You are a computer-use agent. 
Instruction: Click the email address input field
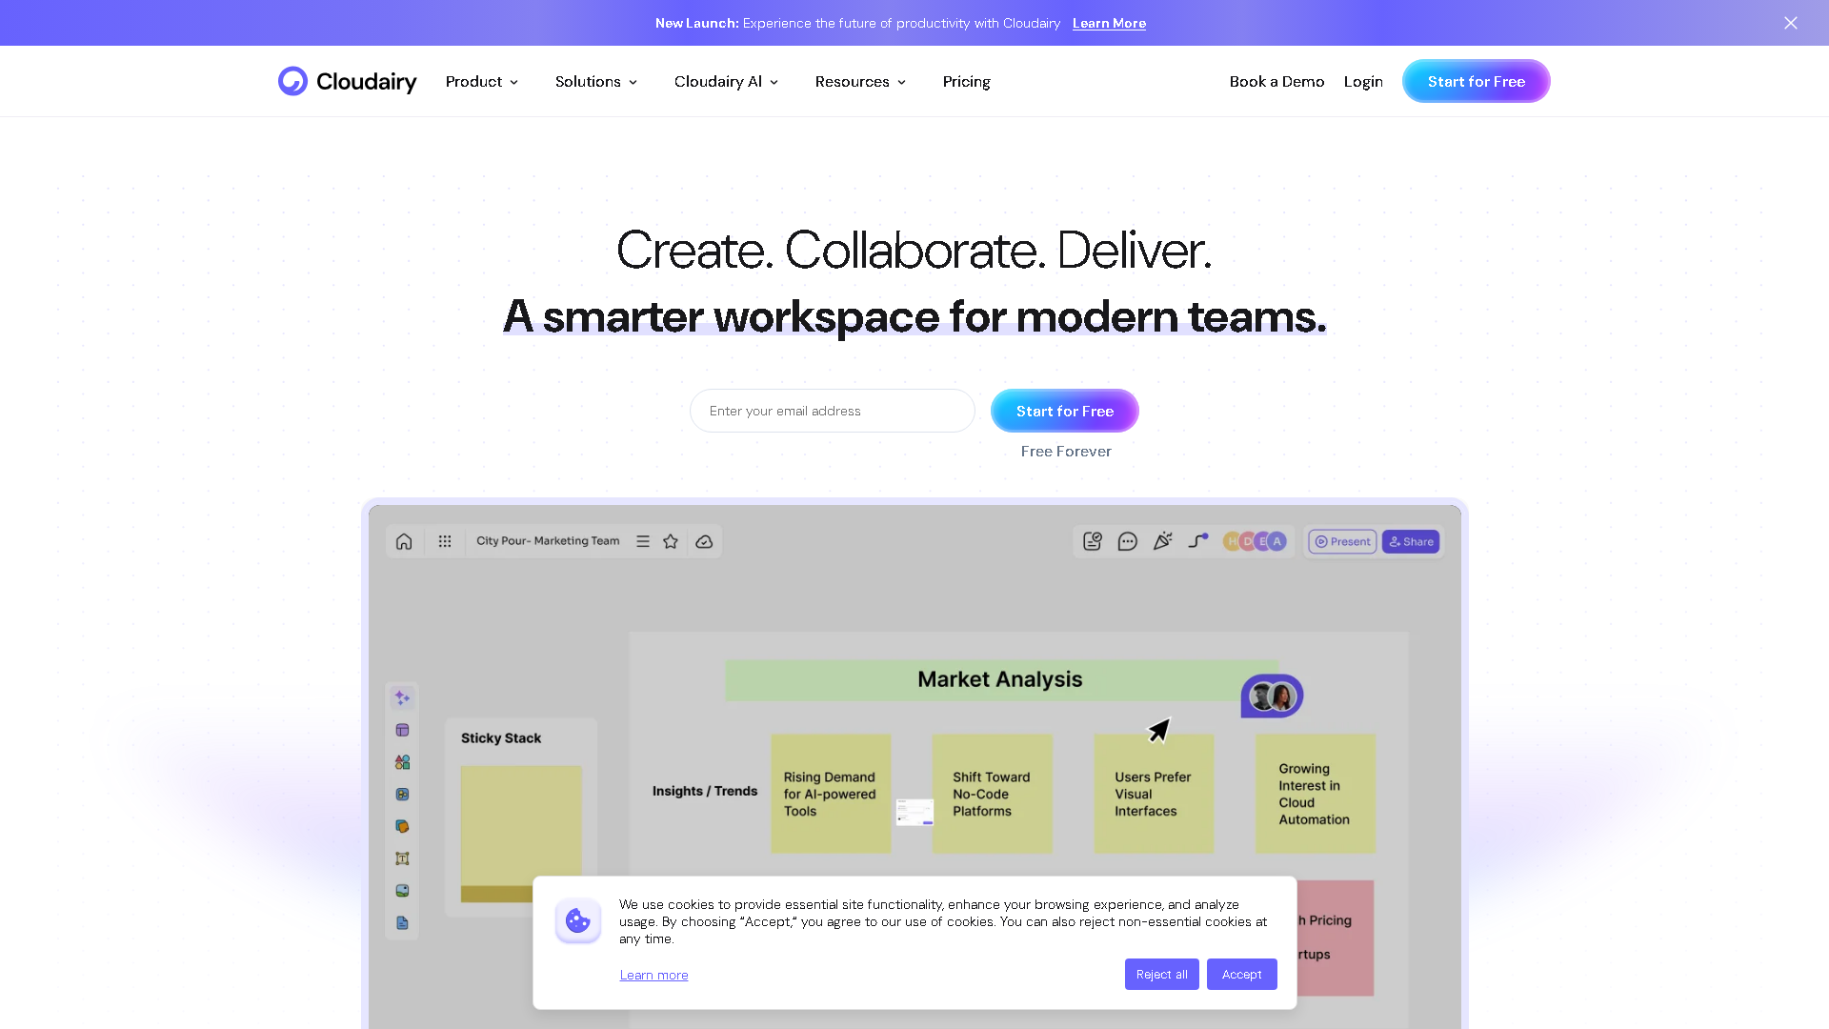832,411
